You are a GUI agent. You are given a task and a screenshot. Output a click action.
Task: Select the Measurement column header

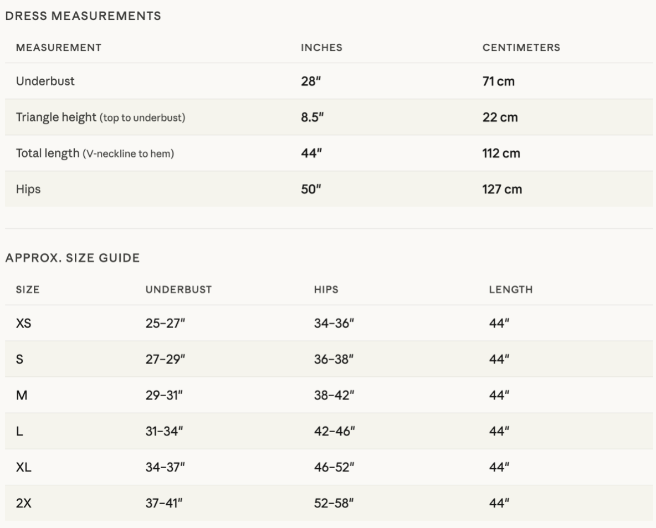click(59, 48)
